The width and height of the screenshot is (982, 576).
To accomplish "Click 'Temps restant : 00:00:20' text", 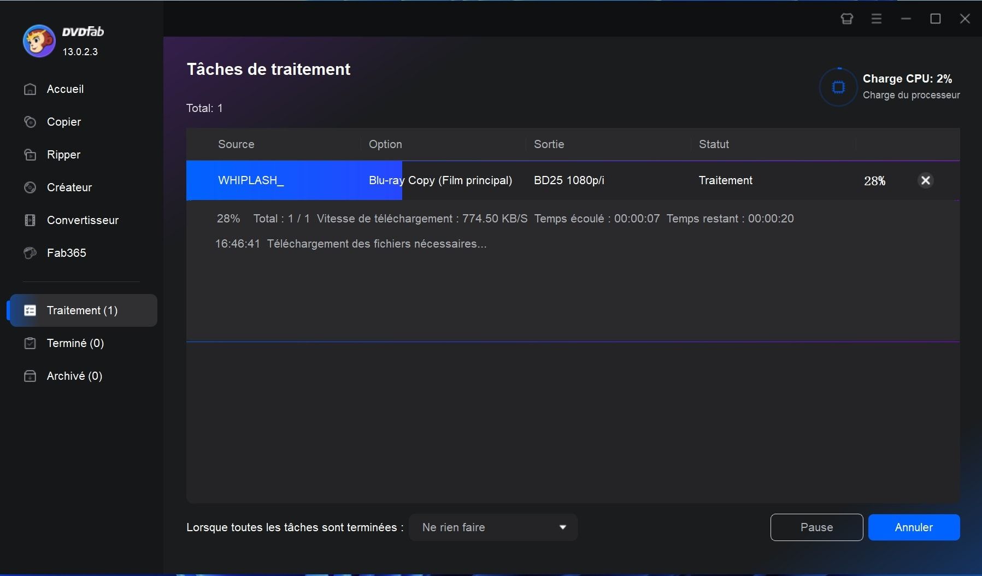I will [730, 219].
